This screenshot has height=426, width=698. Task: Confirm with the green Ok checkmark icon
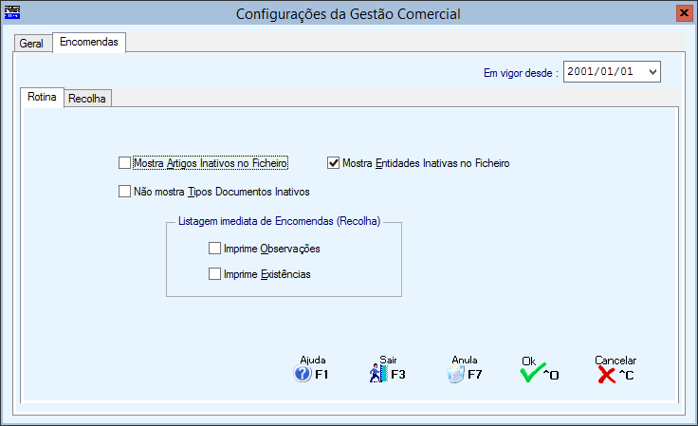pos(532,373)
